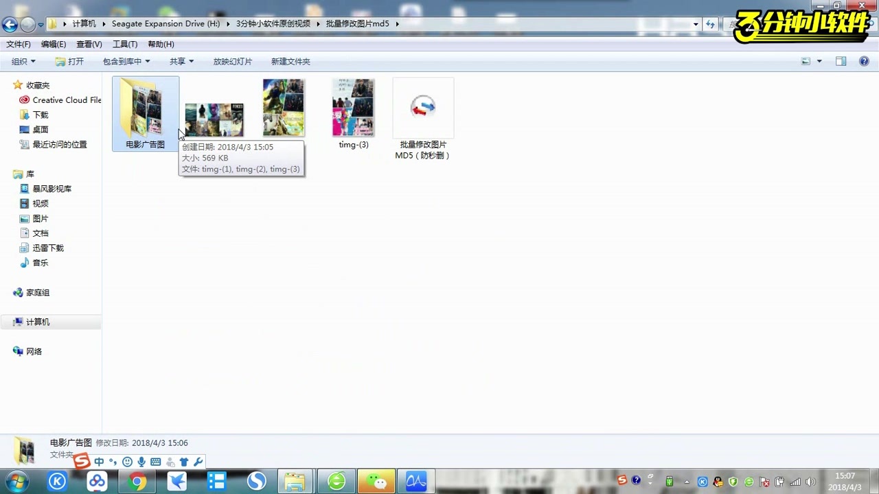The width and height of the screenshot is (879, 494).
Task: Select 批量修改图片md5 breadcrumb segment
Action: (x=357, y=24)
